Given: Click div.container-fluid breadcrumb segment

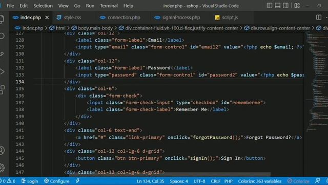Looking at the screenshot, I should (178, 28).
